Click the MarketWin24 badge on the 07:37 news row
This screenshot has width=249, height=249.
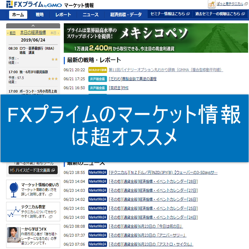tap(98, 235)
